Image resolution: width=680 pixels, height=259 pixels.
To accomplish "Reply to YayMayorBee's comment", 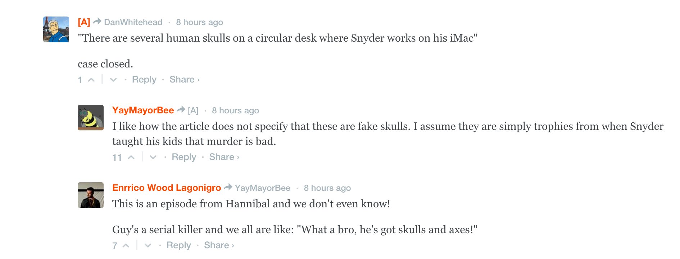I will [184, 157].
